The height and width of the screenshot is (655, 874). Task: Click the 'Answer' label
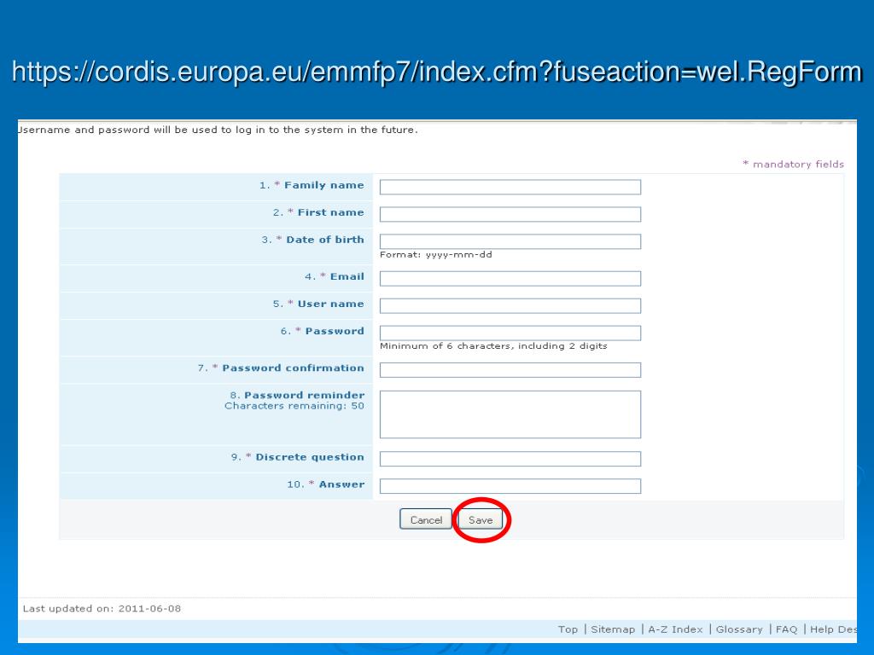[341, 484]
